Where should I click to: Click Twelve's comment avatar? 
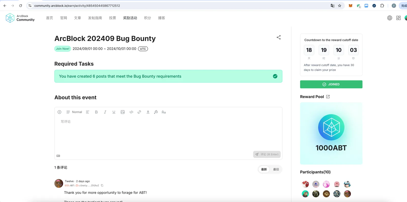pyautogui.click(x=59, y=183)
